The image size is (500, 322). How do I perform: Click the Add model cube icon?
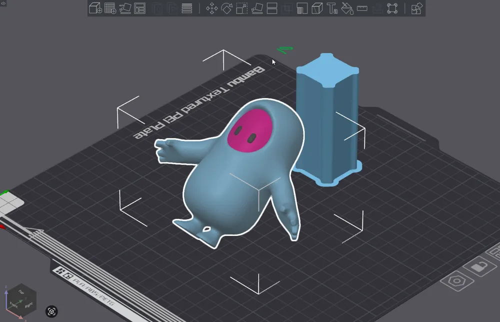pyautogui.click(x=95, y=8)
